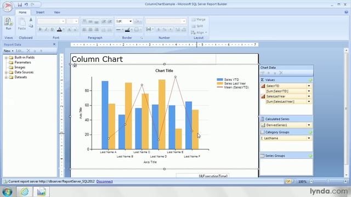Click the Report Builder application button
This screenshot has height=197, width=351.
(x=8, y=7)
